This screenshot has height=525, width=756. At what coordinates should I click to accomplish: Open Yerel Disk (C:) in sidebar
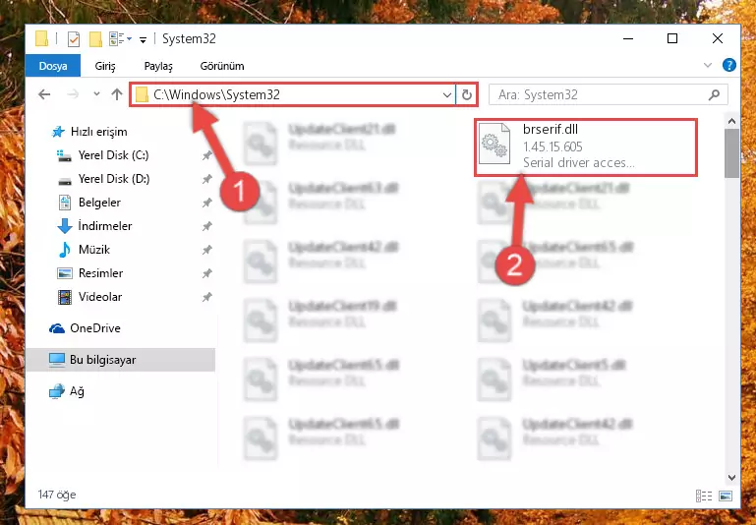114,155
